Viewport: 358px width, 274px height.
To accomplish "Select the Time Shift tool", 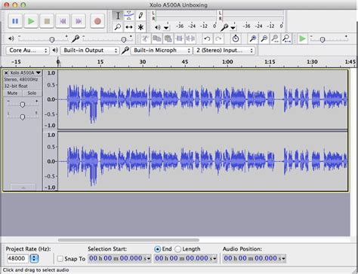I will tap(129, 27).
